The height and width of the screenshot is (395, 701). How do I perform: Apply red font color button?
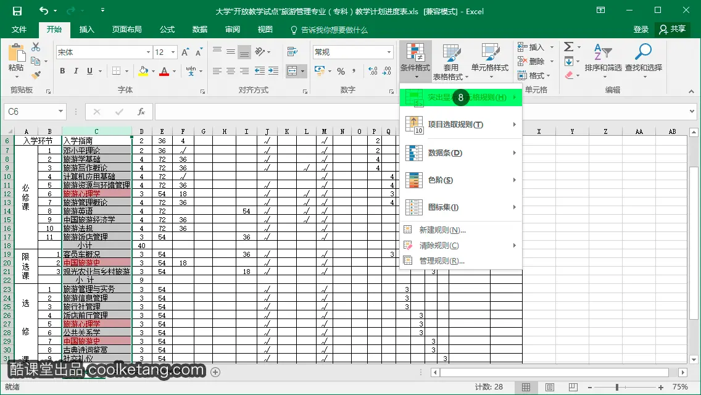(164, 71)
